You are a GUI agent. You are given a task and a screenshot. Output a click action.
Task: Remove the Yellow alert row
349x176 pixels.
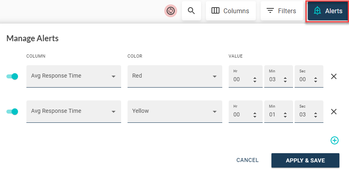coord(334,112)
